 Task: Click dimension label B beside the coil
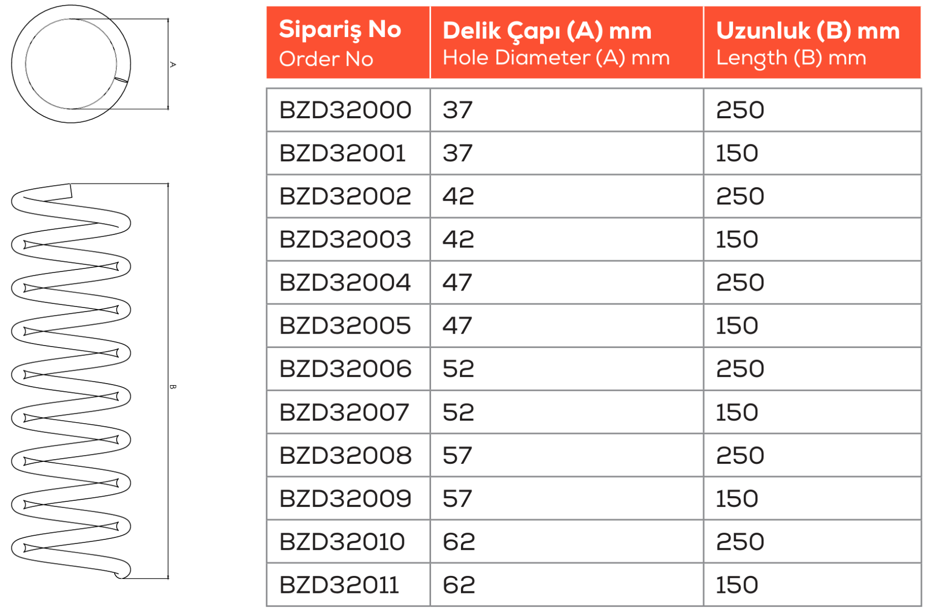pos(173,387)
